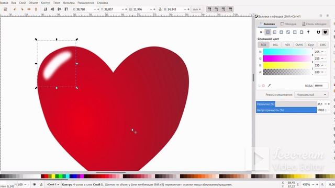
Task: Select Mesh gradient fill icon
Action: pos(288,32)
